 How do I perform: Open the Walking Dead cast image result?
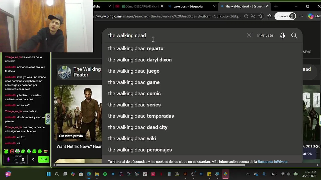click(x=78, y=113)
